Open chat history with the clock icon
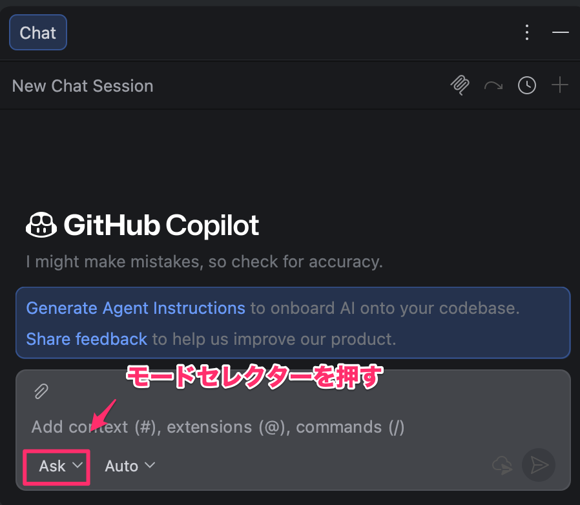580x505 pixels. click(527, 85)
